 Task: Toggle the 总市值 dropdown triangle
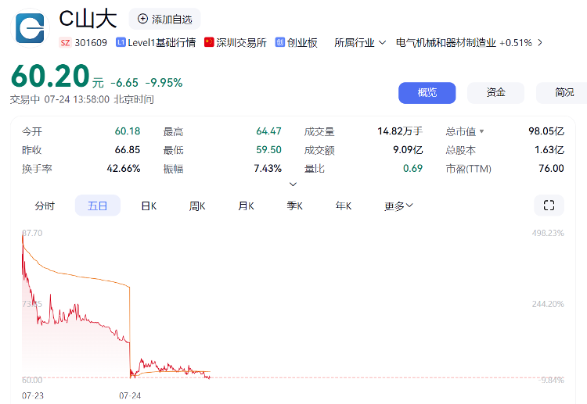482,131
